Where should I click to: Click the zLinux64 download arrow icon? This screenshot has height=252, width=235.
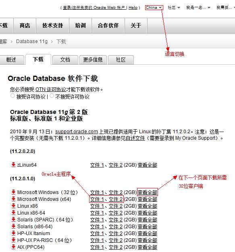pyautogui.click(x=14, y=165)
